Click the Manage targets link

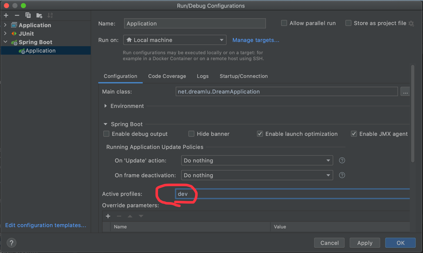tap(256, 40)
